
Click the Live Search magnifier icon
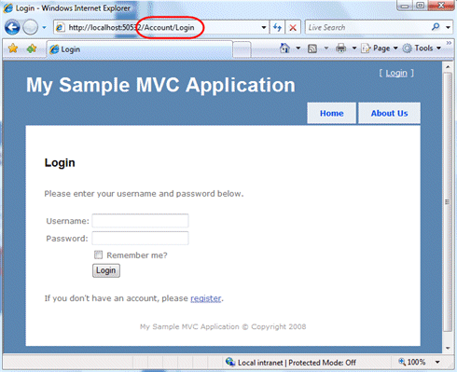point(436,27)
